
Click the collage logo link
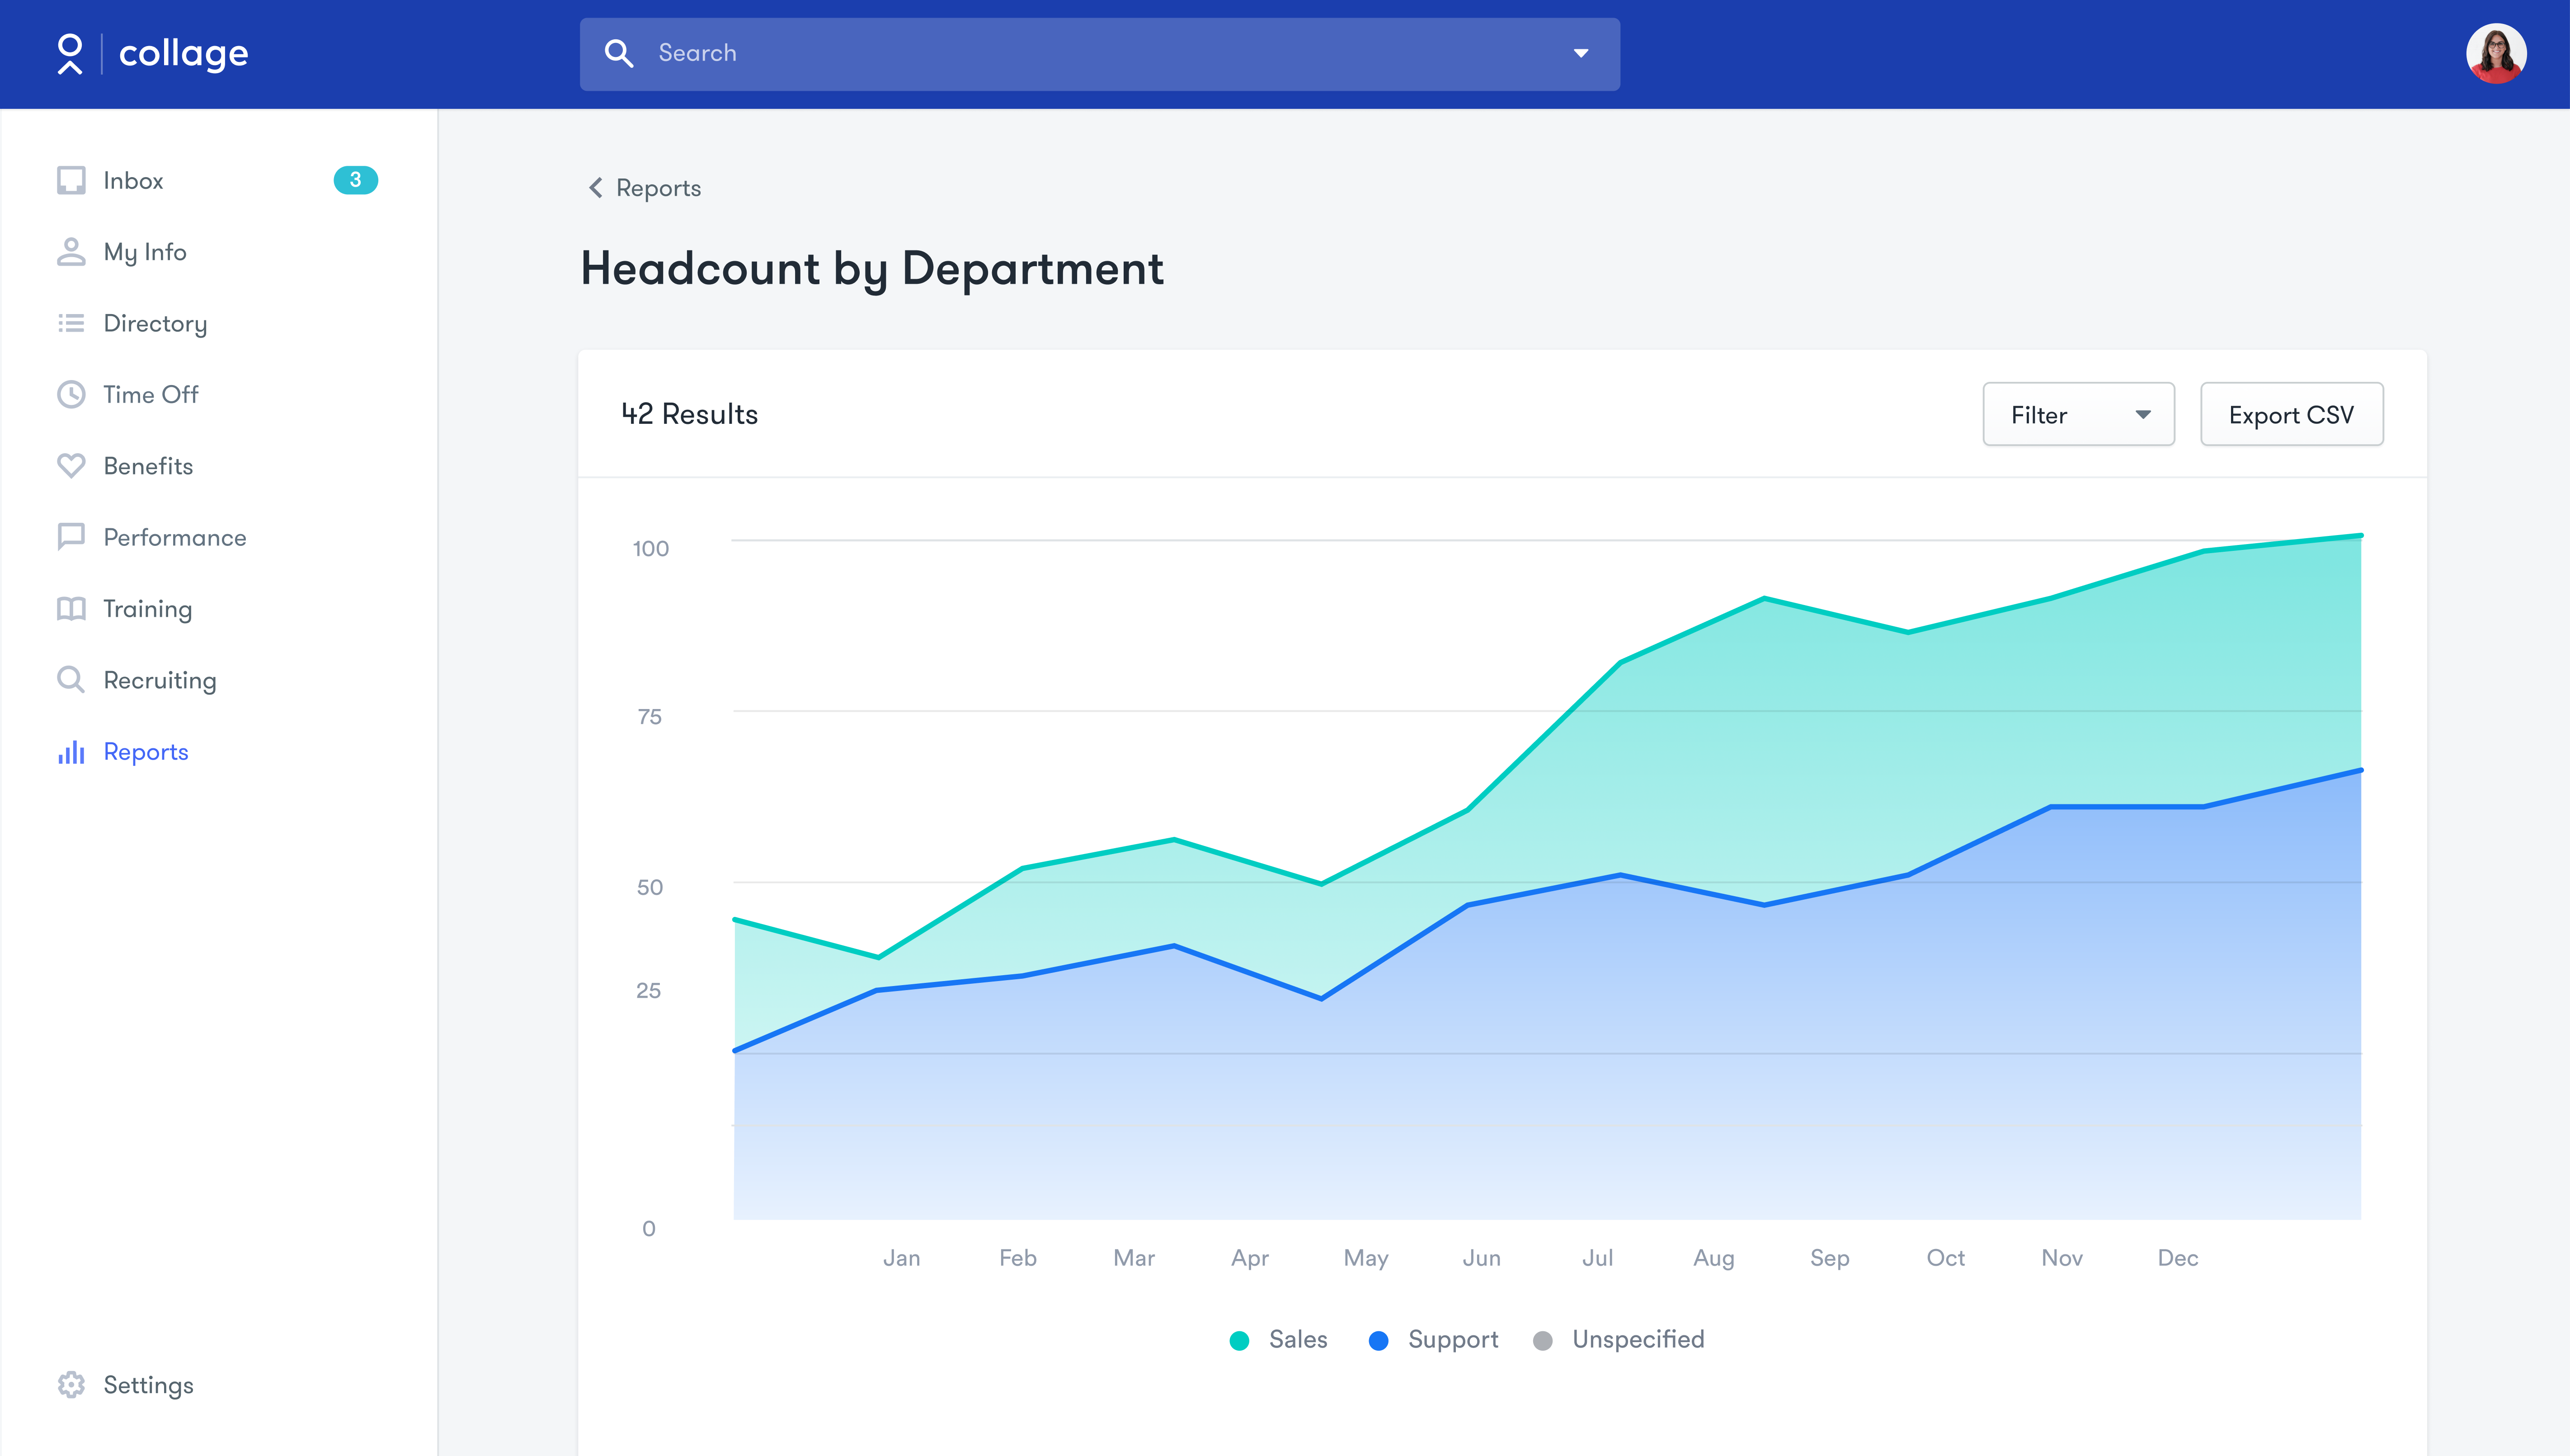(153, 54)
